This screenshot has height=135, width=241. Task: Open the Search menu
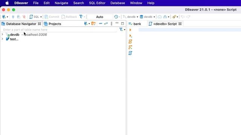point(79,3)
